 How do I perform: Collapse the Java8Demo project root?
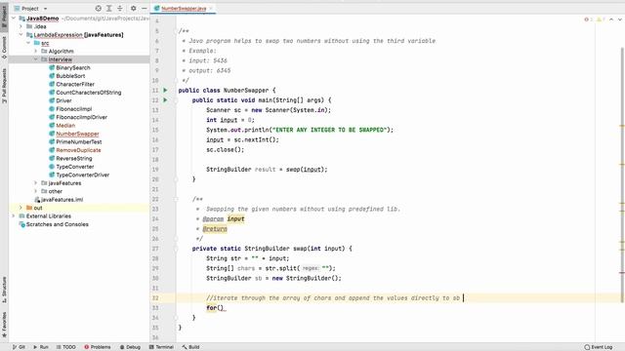coord(14,19)
